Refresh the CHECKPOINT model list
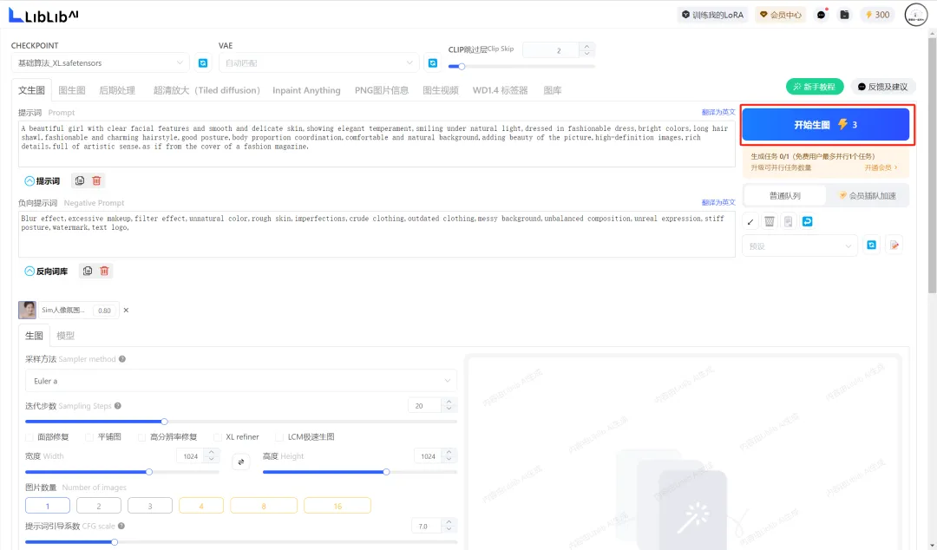Image resolution: width=937 pixels, height=550 pixels. (203, 62)
